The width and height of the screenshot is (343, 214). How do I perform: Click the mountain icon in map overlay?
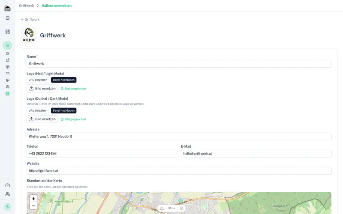pos(162,208)
